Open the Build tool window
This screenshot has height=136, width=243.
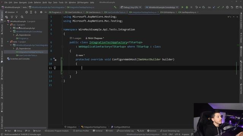pos(140,131)
